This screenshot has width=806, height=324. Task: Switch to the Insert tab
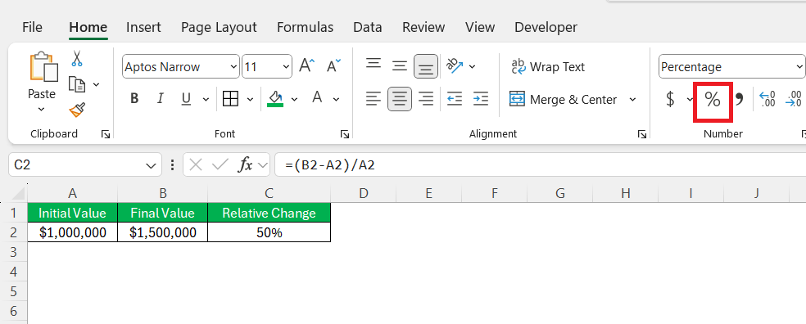[x=143, y=27]
